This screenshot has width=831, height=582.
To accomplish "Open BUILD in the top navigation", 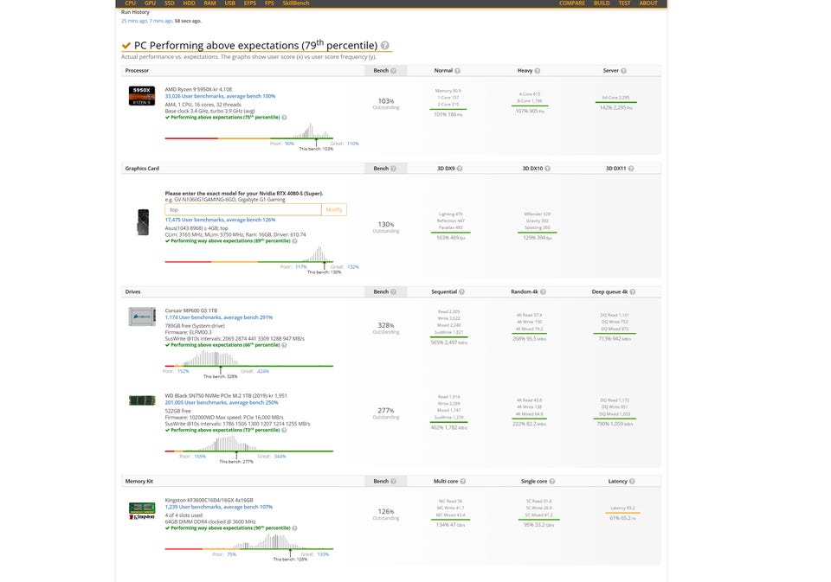I will pos(602,3).
